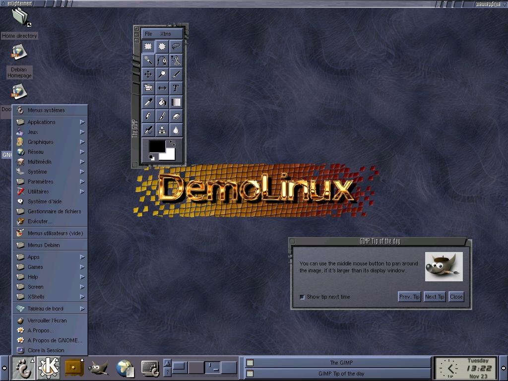Reset to default black and white colors
The height and width of the screenshot is (381, 508).
point(152,157)
